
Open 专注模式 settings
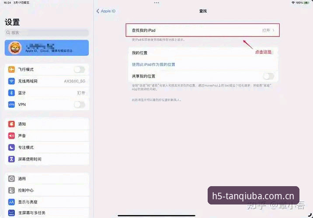pos(47,147)
